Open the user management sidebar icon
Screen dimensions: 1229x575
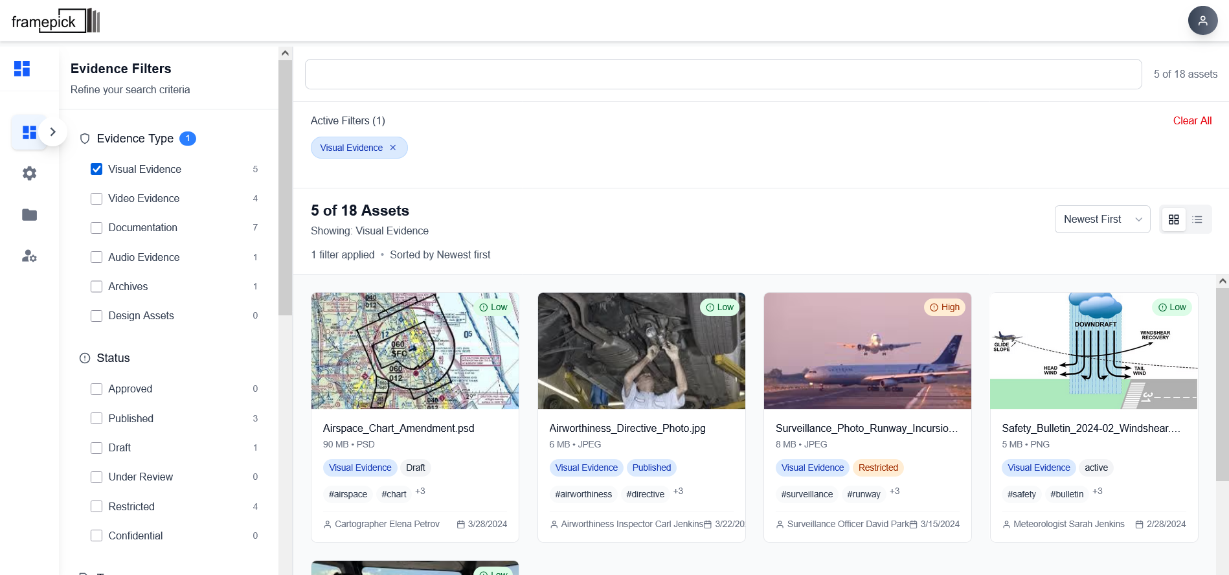(29, 256)
